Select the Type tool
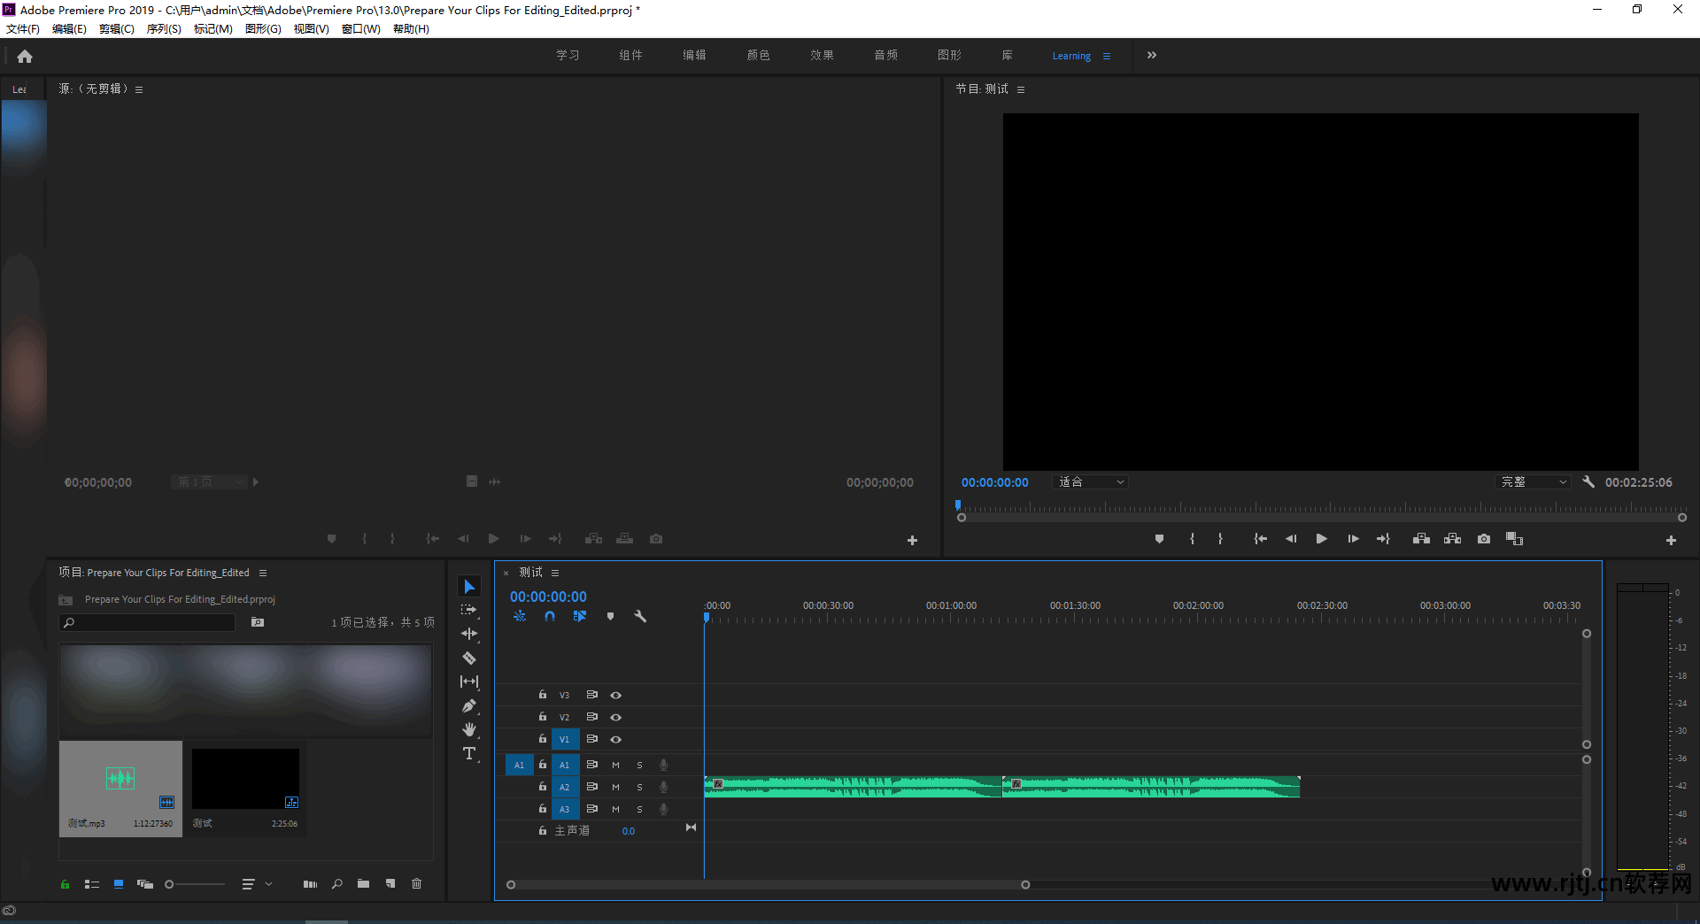The height and width of the screenshot is (924, 1700). [469, 753]
